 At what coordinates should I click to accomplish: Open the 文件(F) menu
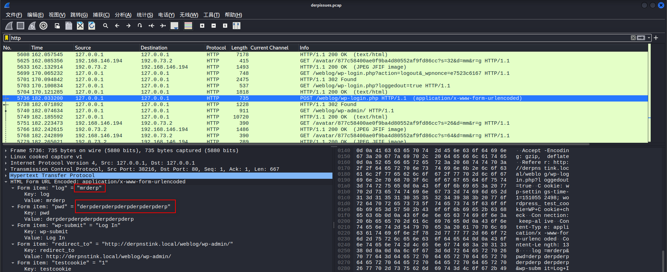pyautogui.click(x=14, y=15)
